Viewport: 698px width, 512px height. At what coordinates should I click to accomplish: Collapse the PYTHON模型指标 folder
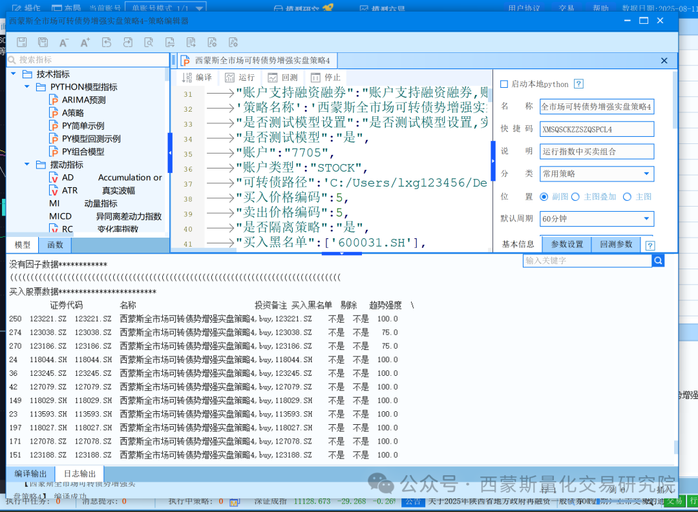click(27, 87)
